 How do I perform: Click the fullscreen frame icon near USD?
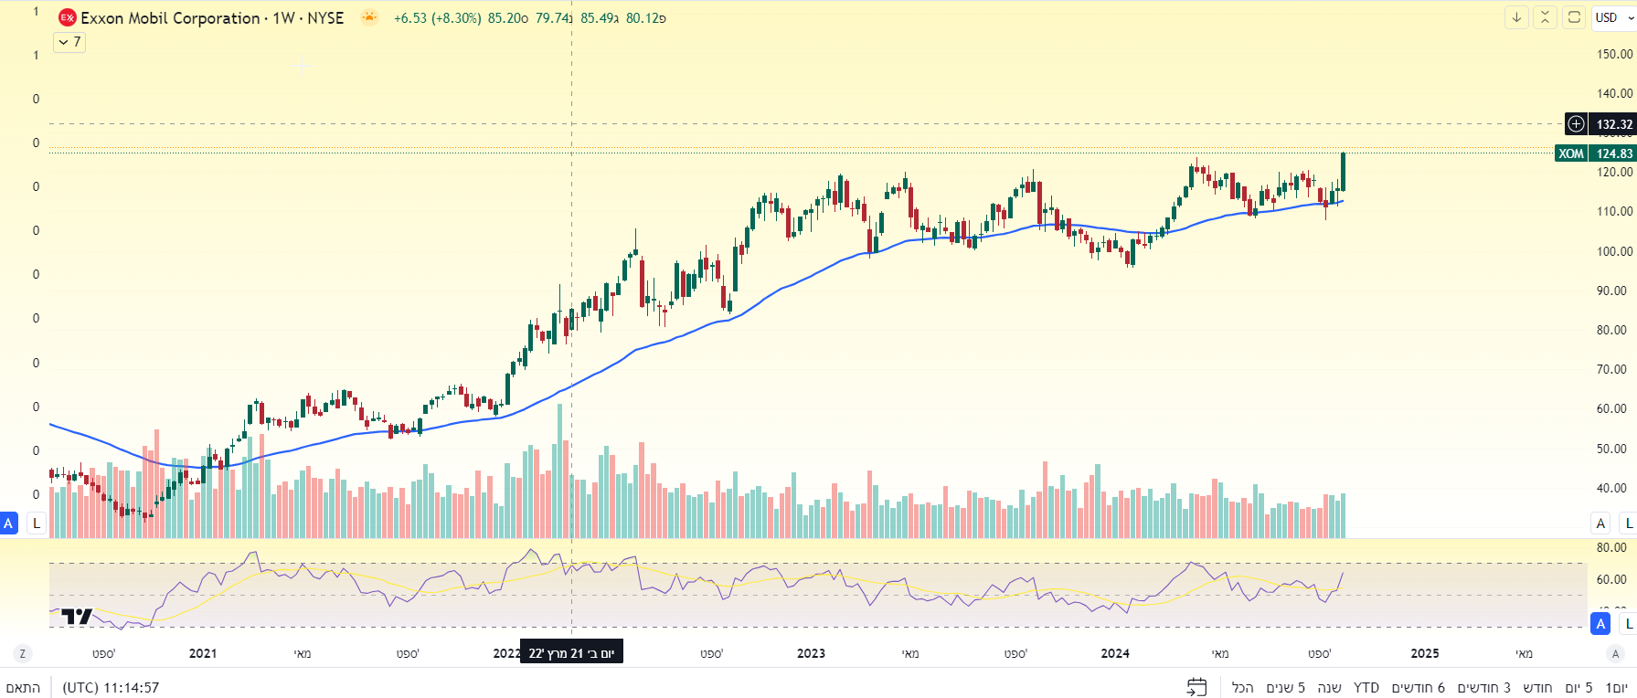tap(1574, 17)
